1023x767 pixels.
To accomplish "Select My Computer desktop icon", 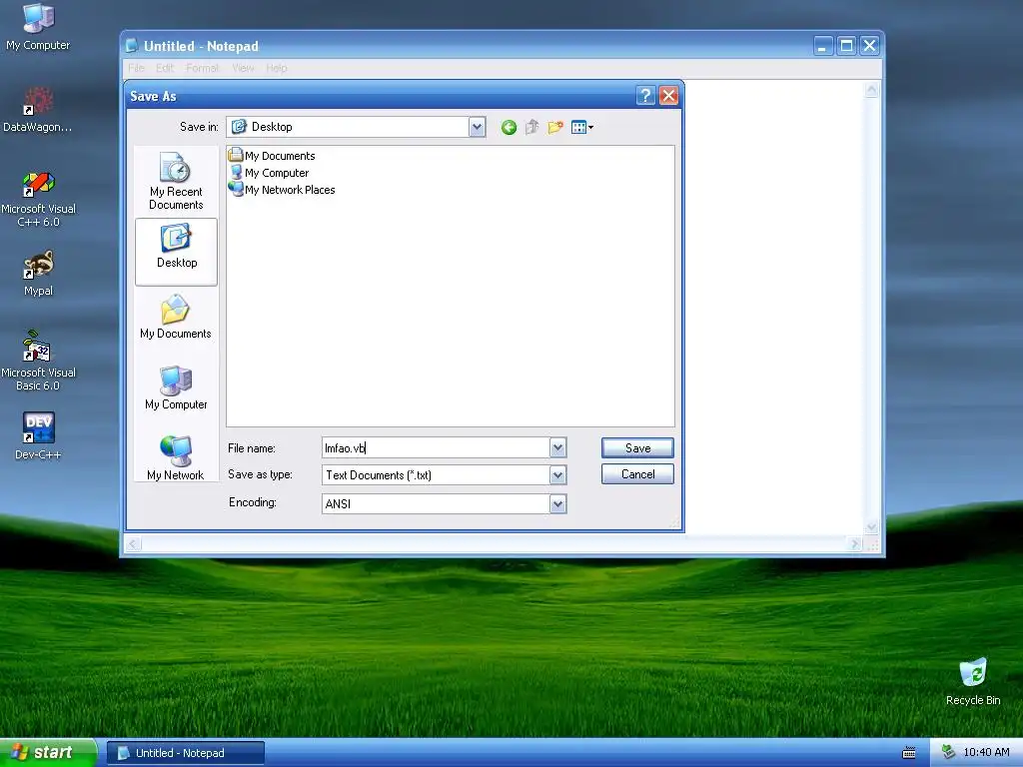I will pyautogui.click(x=38, y=27).
